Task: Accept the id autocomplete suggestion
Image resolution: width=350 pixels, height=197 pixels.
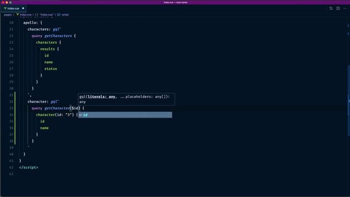Action: [125, 115]
